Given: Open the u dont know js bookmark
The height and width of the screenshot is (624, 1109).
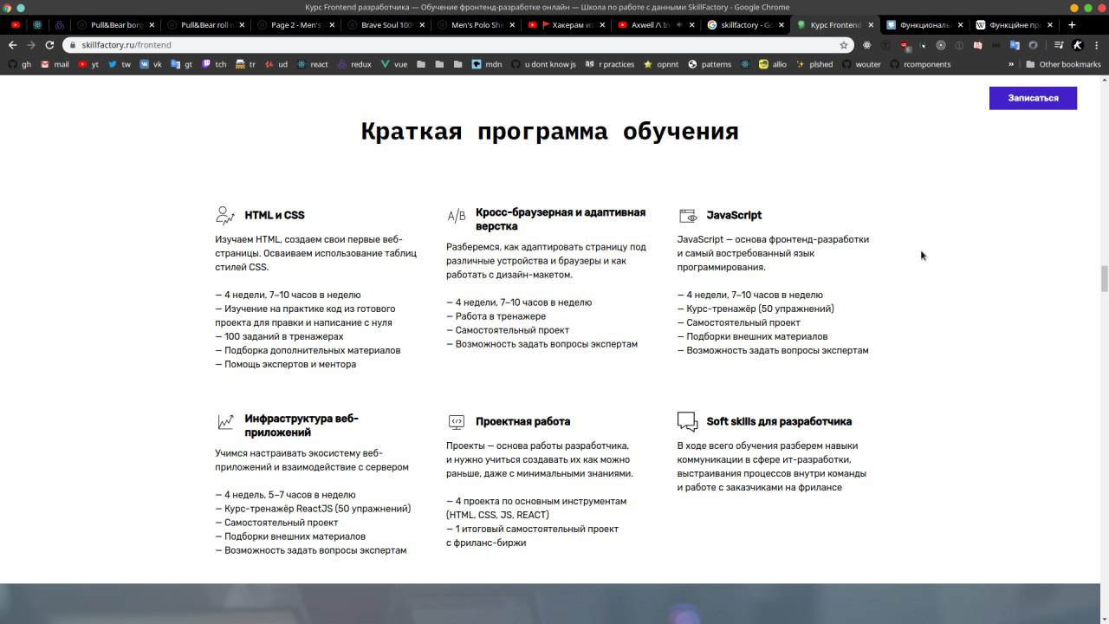Looking at the screenshot, I should [543, 64].
